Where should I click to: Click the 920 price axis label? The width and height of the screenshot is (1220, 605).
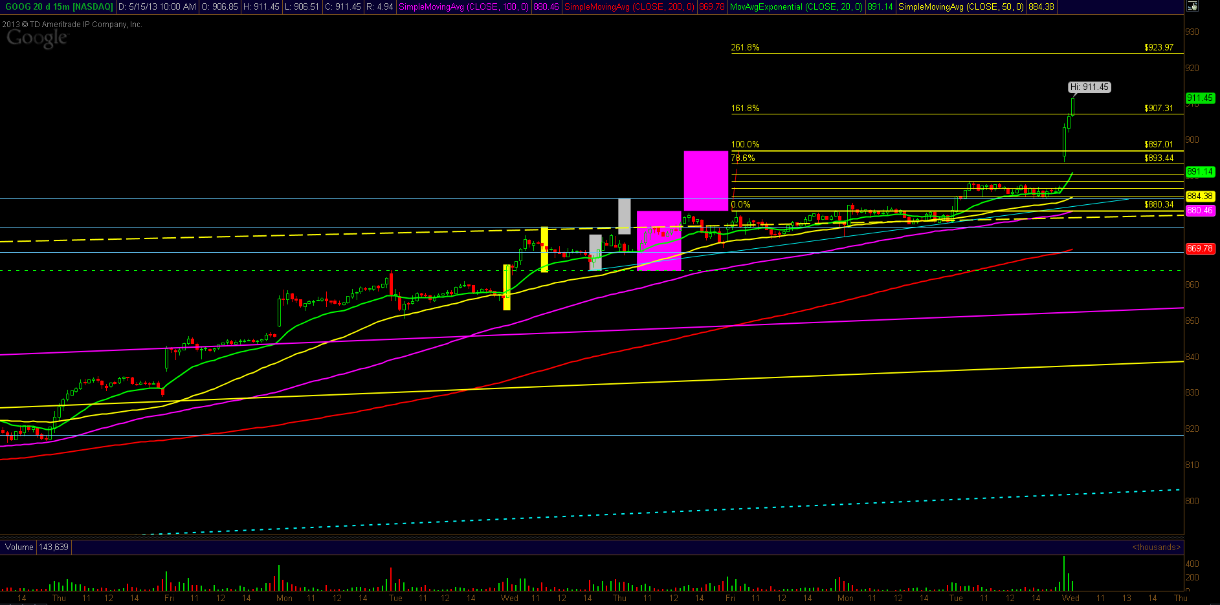[1192, 69]
